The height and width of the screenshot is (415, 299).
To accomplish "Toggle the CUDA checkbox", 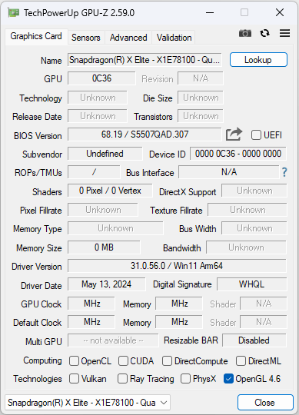I will (x=123, y=360).
